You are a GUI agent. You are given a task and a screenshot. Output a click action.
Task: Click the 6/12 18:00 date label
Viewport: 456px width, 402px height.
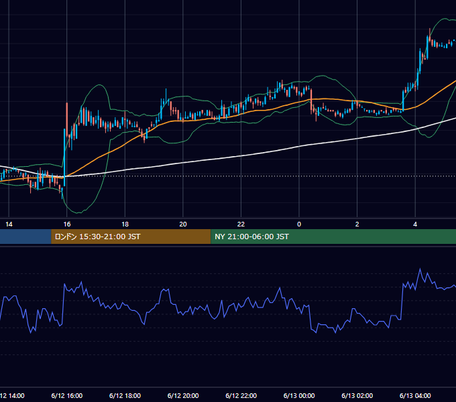pyautogui.click(x=125, y=395)
